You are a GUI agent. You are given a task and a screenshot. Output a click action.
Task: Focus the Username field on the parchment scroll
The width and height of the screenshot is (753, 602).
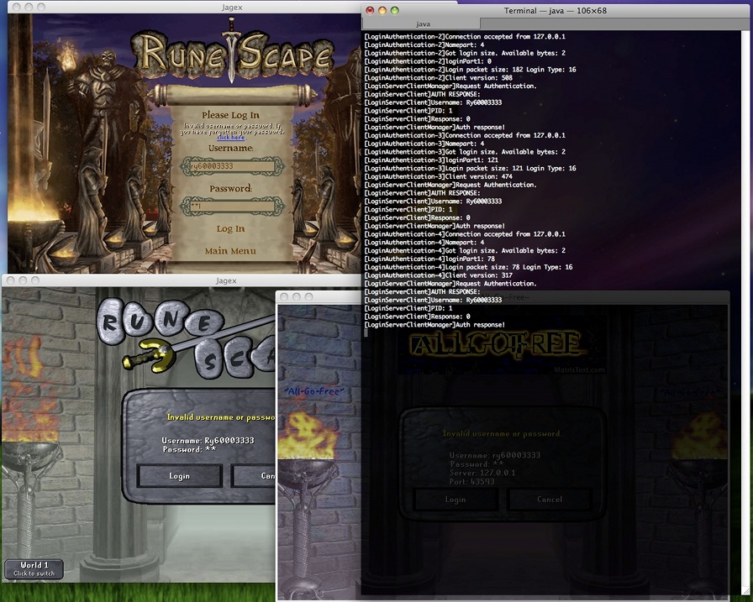click(x=233, y=166)
